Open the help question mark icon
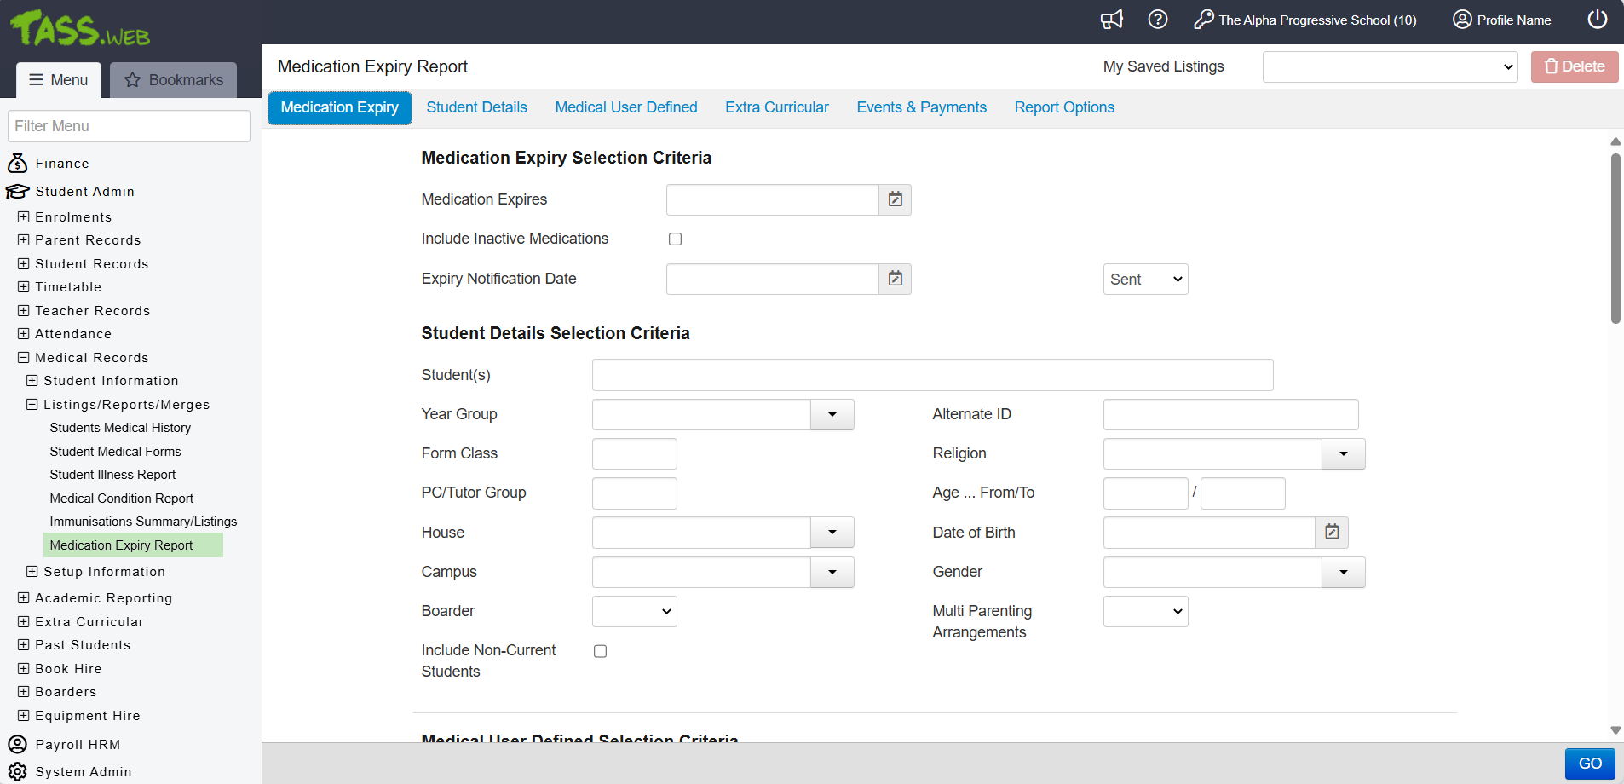Viewport: 1624px width, 784px height. 1157,20
